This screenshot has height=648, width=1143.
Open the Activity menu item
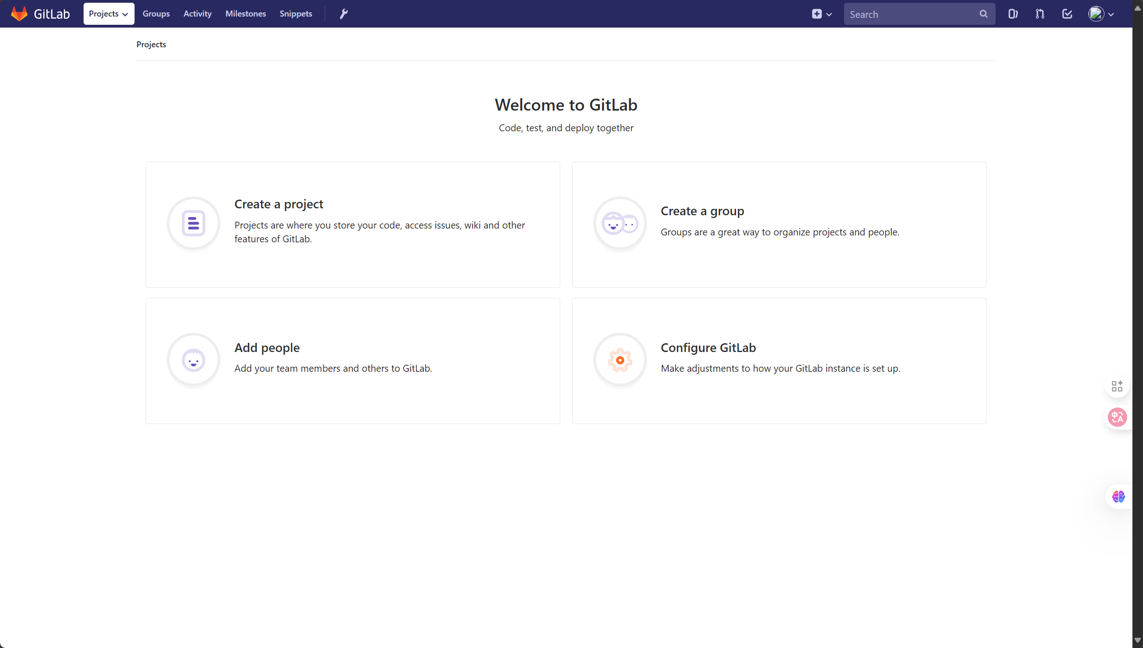[197, 14]
